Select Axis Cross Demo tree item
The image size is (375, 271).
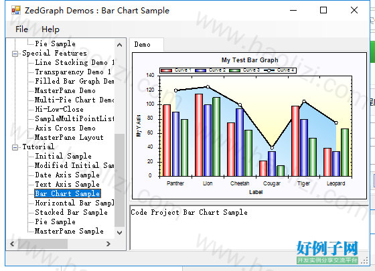(x=66, y=128)
